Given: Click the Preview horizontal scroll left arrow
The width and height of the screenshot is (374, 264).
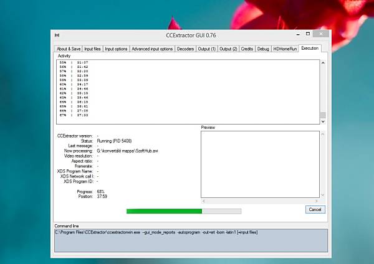Looking at the screenshot, I should tap(203, 201).
